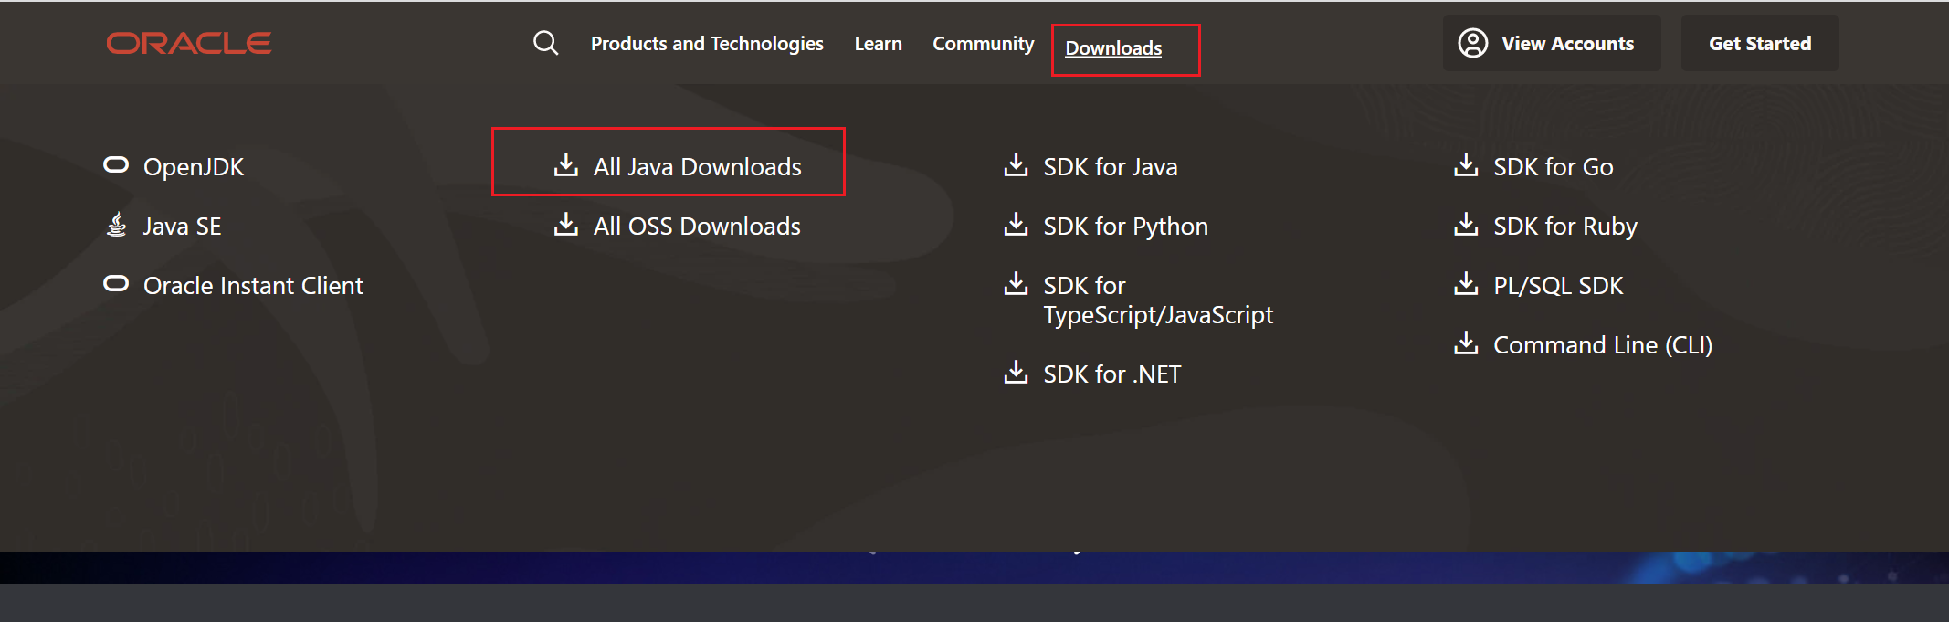
Task: Click download icon beside SDK for Ruby
Action: coord(1466,224)
